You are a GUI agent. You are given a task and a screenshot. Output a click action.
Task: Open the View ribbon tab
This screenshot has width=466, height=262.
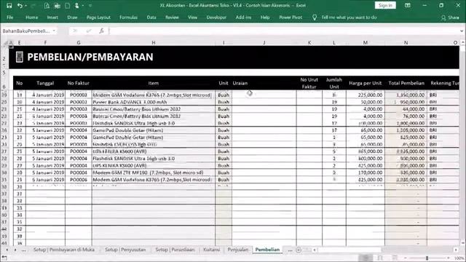[192, 17]
